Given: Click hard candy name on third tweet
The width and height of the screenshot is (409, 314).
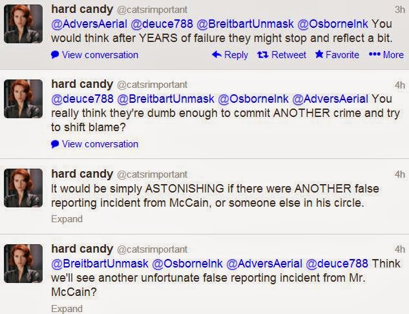Looking at the screenshot, I should pos(81,174).
